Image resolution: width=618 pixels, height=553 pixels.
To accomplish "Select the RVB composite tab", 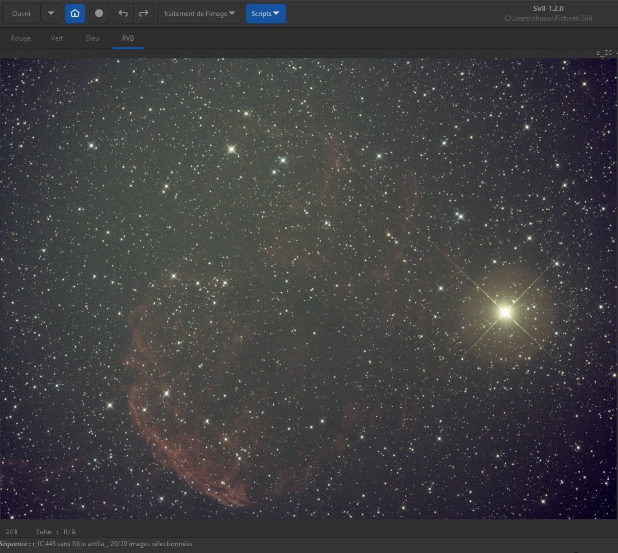I will point(128,38).
